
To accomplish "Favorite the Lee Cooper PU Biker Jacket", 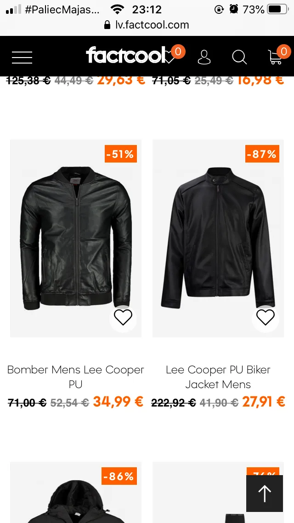I will point(266,317).
